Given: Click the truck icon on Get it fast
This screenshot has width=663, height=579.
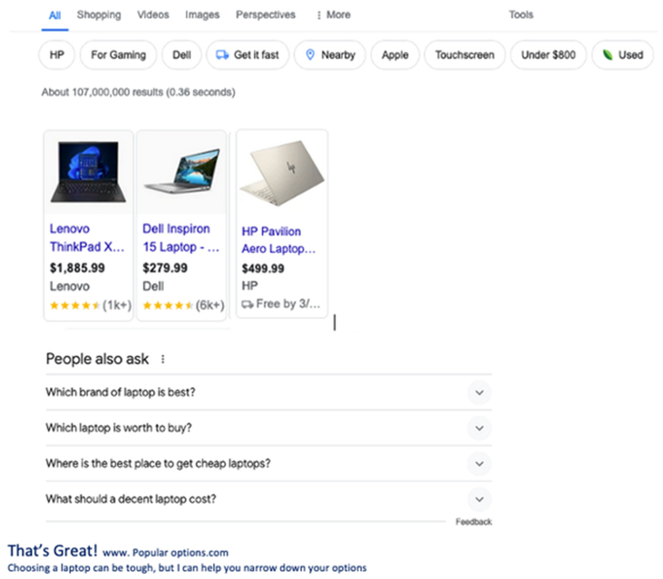Looking at the screenshot, I should pos(222,55).
